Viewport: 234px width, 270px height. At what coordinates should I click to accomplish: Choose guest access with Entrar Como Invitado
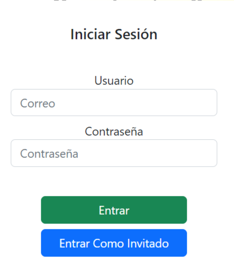[114, 243]
